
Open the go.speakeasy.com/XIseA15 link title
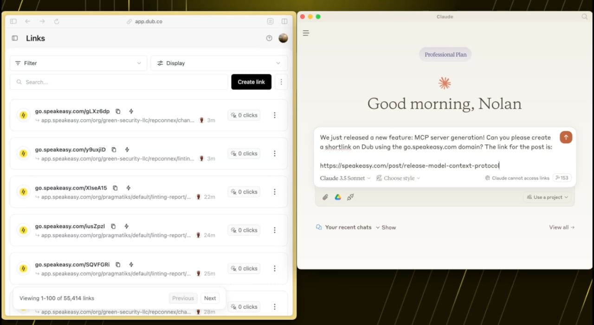(x=71, y=188)
